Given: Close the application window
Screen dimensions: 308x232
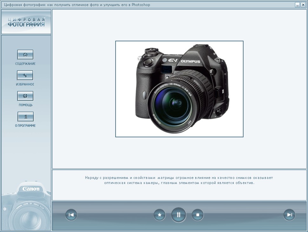Looking at the screenshot, I should [x=303, y=5].
